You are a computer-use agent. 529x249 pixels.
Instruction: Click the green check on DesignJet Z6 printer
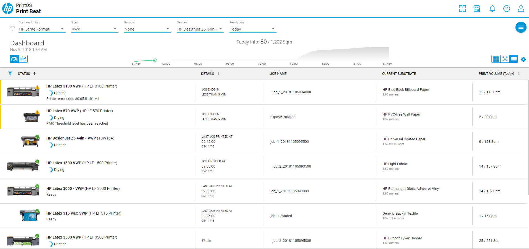(x=37, y=137)
